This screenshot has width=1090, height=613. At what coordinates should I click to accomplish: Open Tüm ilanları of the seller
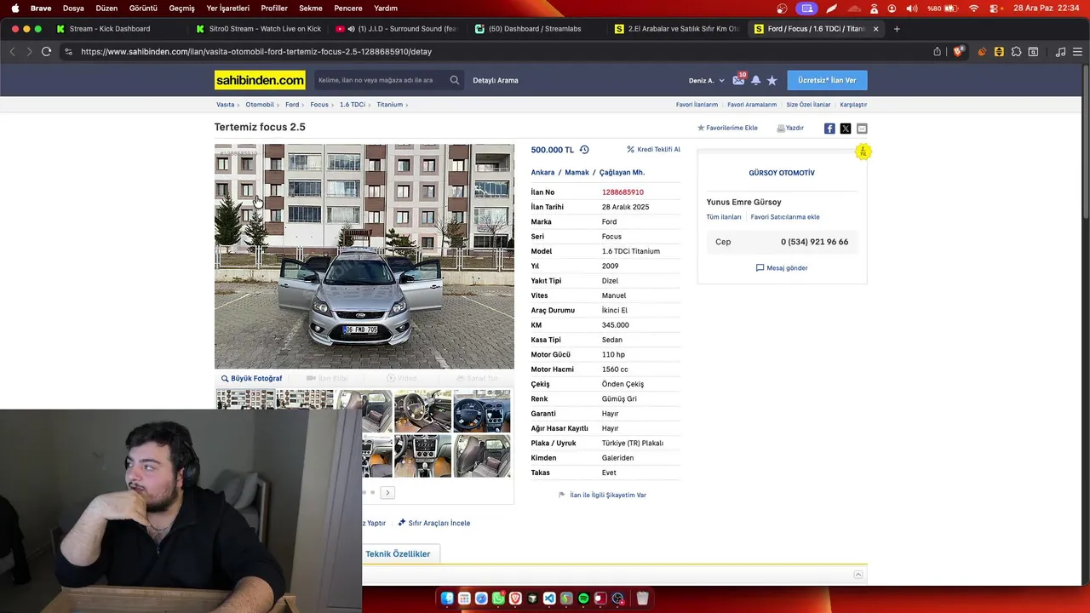tap(724, 217)
